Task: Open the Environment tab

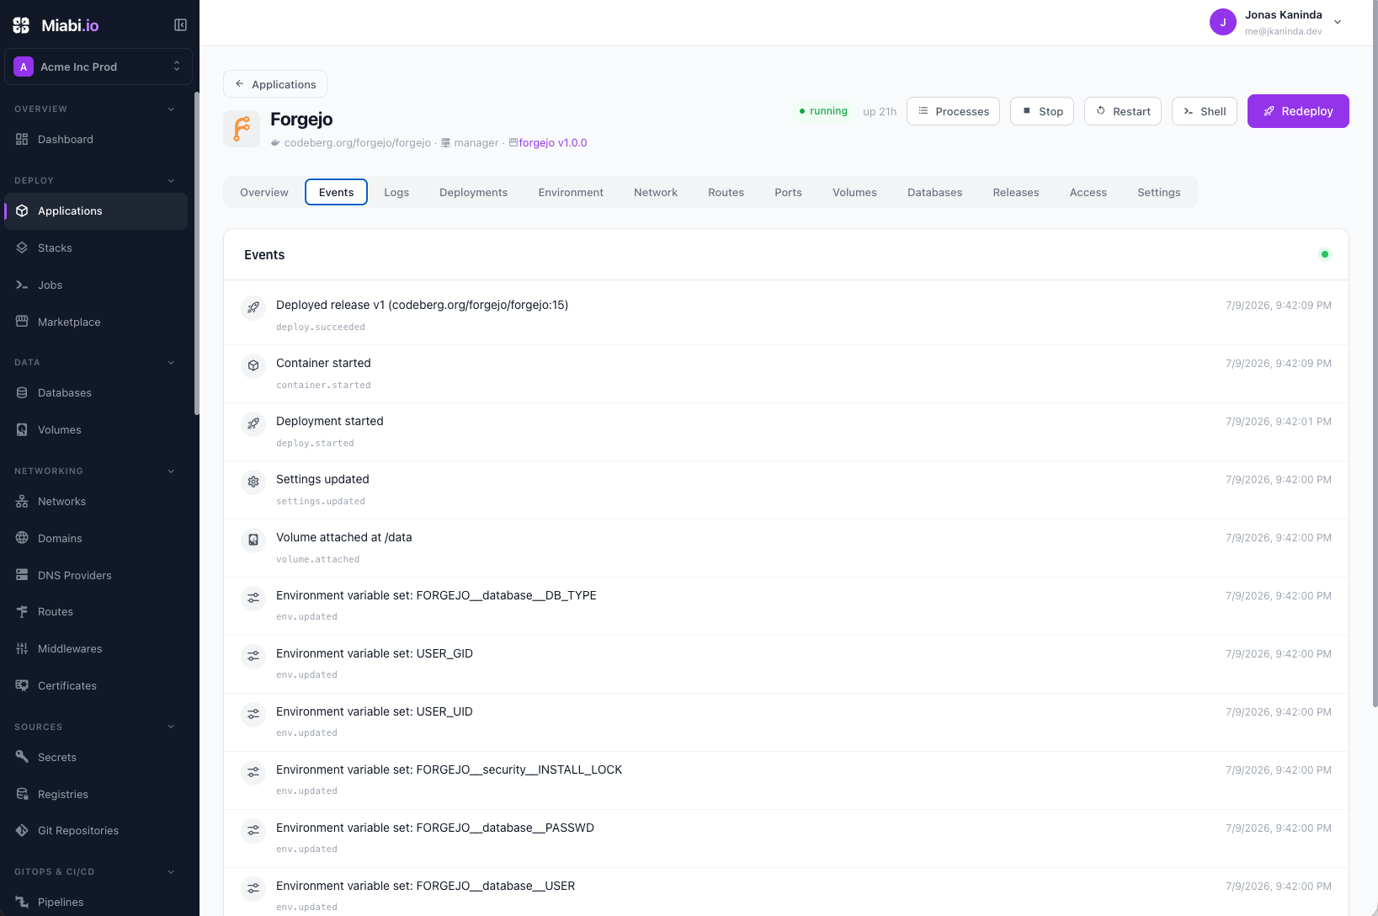Action: point(571,192)
